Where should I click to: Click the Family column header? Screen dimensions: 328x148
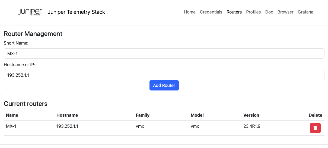click(142, 115)
